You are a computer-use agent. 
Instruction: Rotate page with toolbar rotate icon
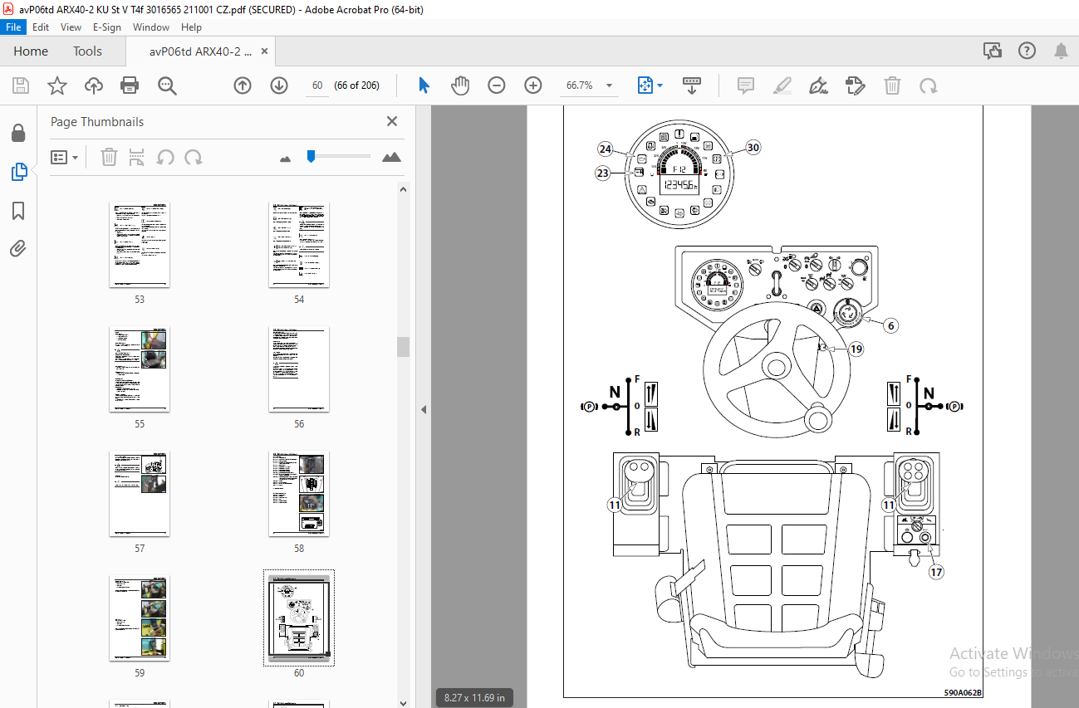[x=929, y=85]
